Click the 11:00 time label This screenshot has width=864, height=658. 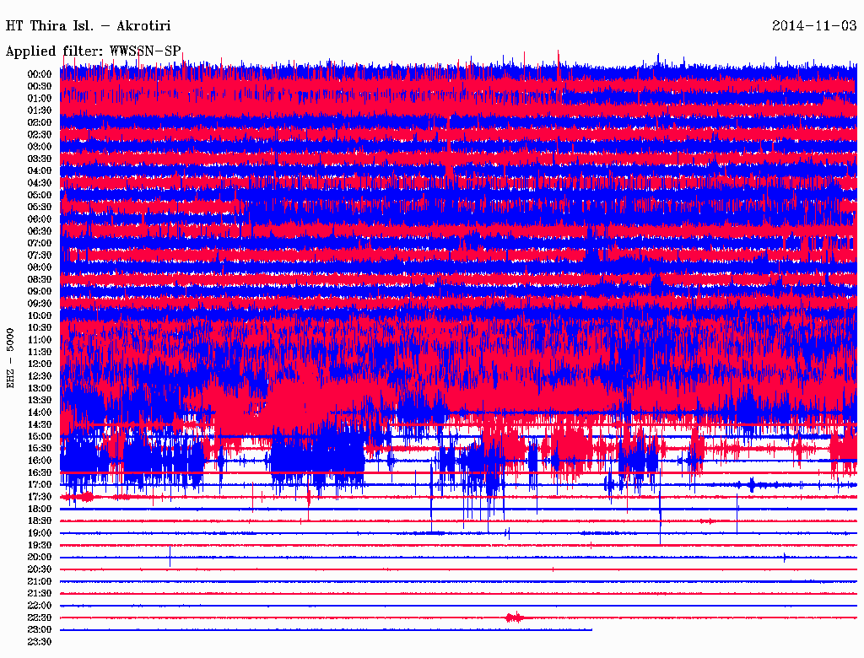click(x=40, y=340)
